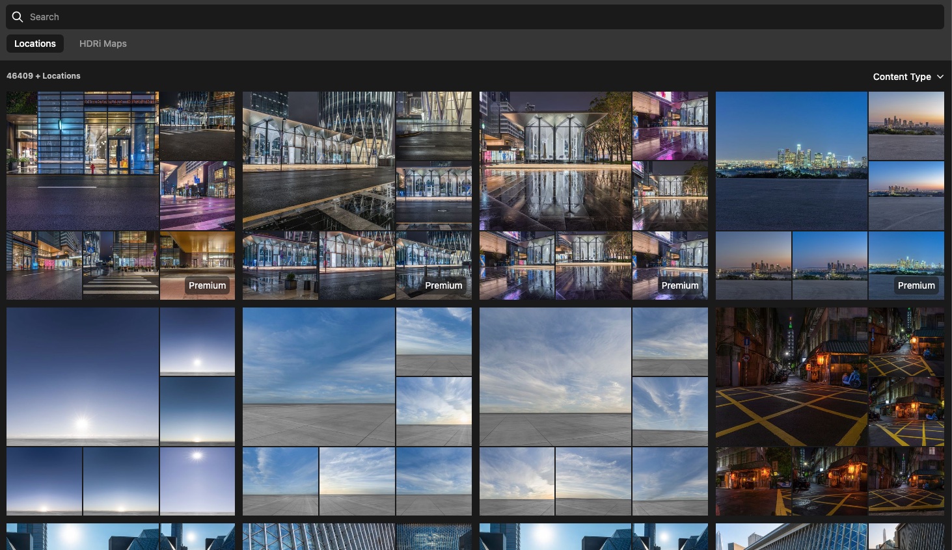Open the nighttime glass storefront location thumbnail
The width and height of the screenshot is (952, 550).
pos(83,161)
